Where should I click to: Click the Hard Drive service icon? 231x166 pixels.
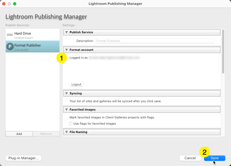(10, 35)
